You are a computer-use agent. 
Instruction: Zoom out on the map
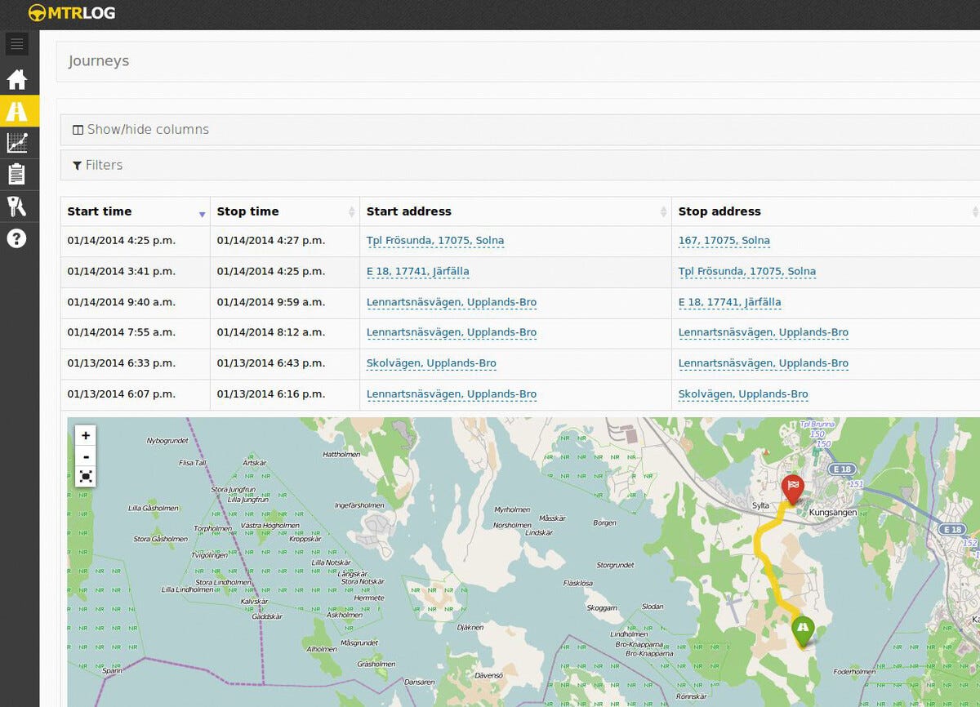tap(86, 456)
